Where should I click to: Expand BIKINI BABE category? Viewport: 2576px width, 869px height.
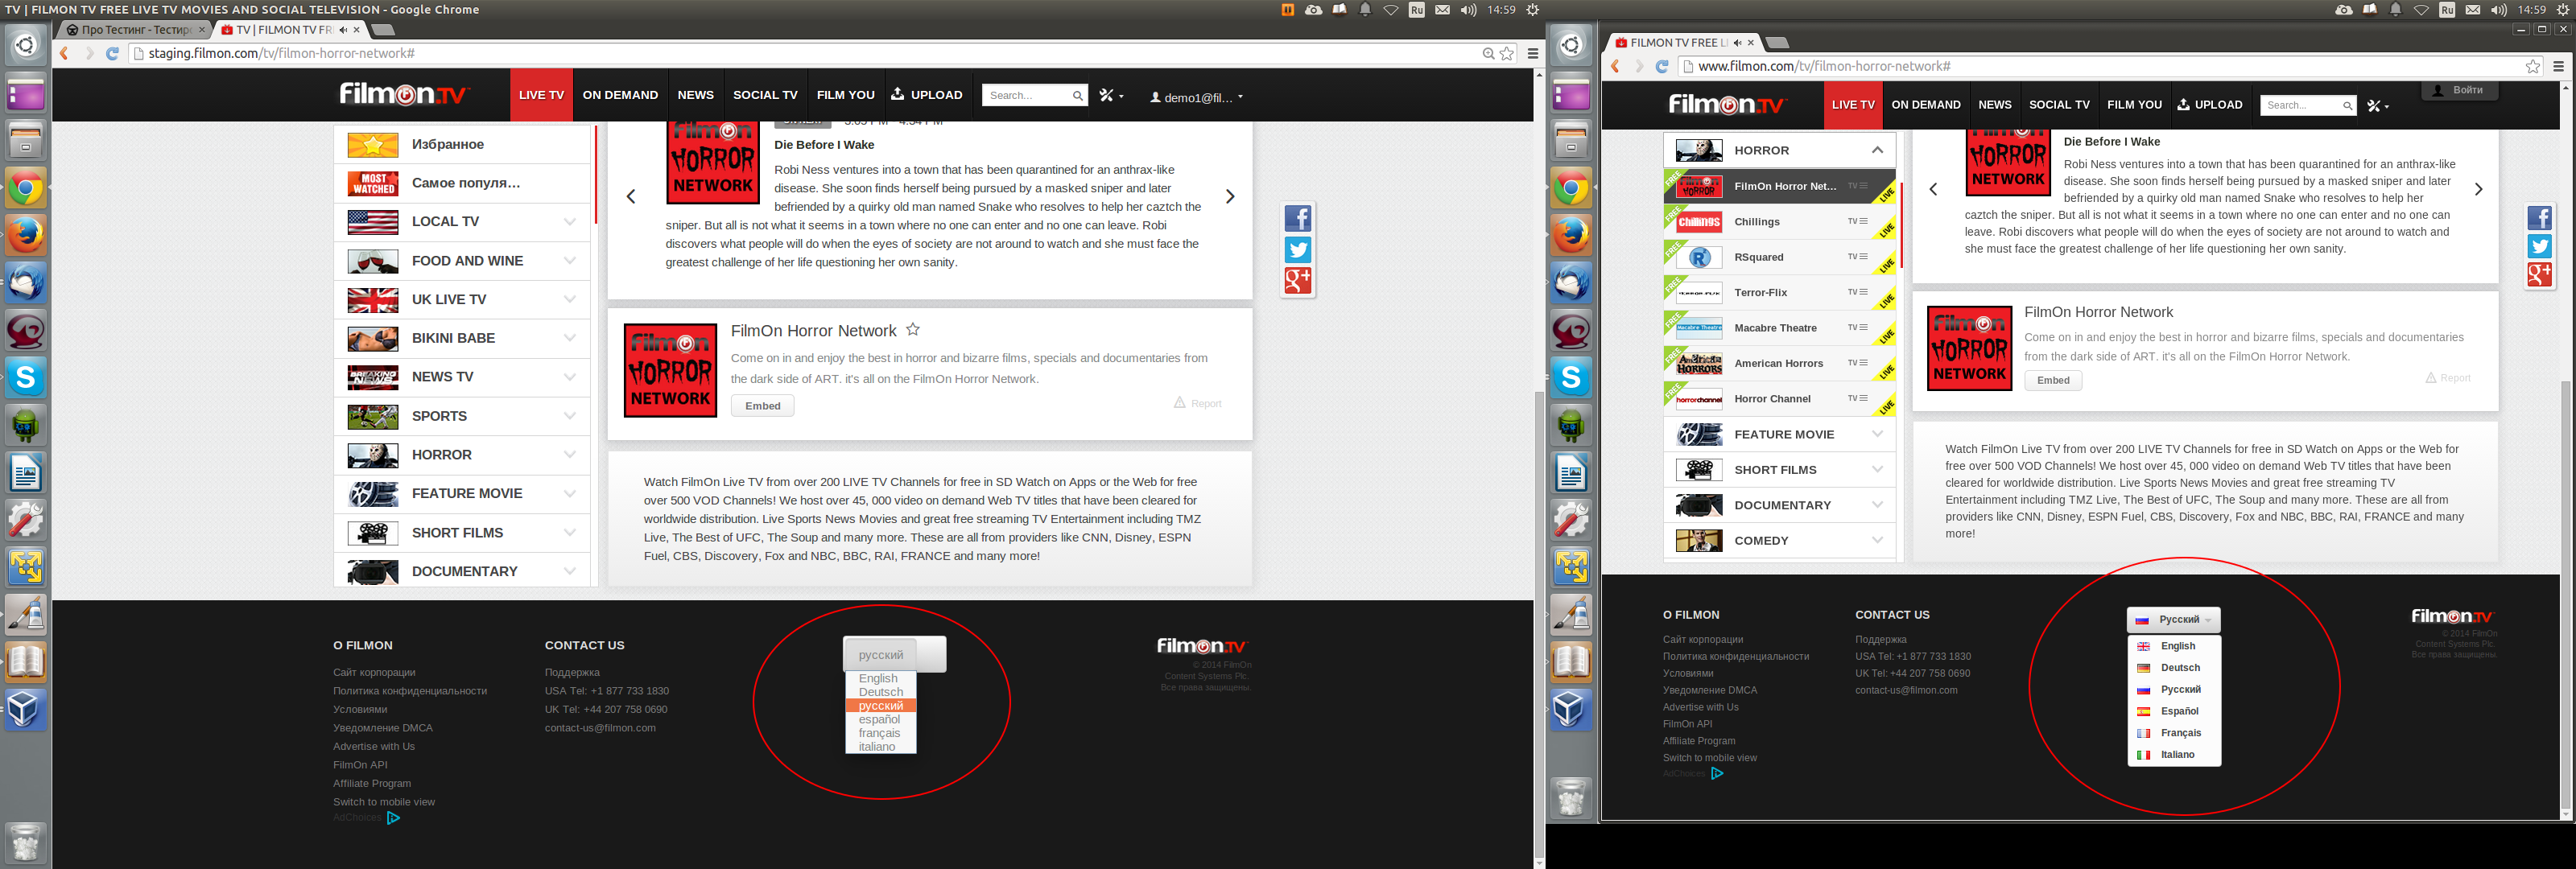coord(569,338)
